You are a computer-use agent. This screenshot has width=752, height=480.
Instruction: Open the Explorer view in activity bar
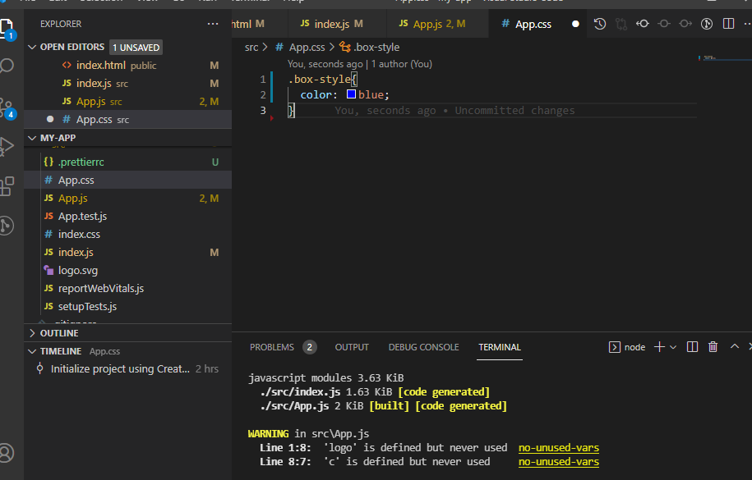[7, 28]
